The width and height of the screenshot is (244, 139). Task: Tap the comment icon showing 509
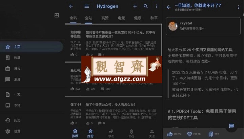click(102, 89)
